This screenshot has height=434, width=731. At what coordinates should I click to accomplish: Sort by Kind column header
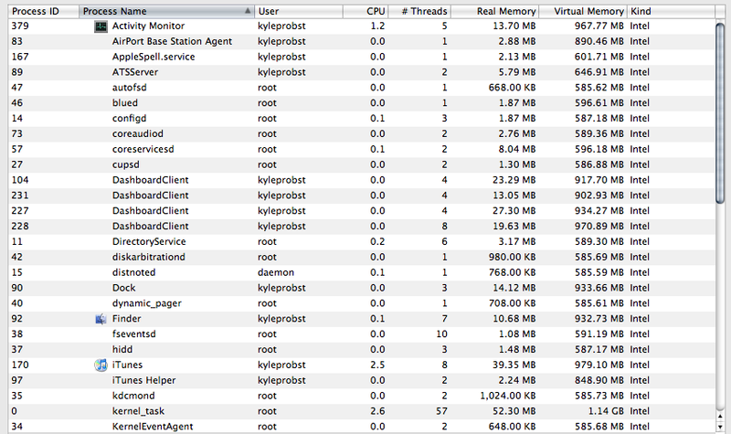(671, 11)
